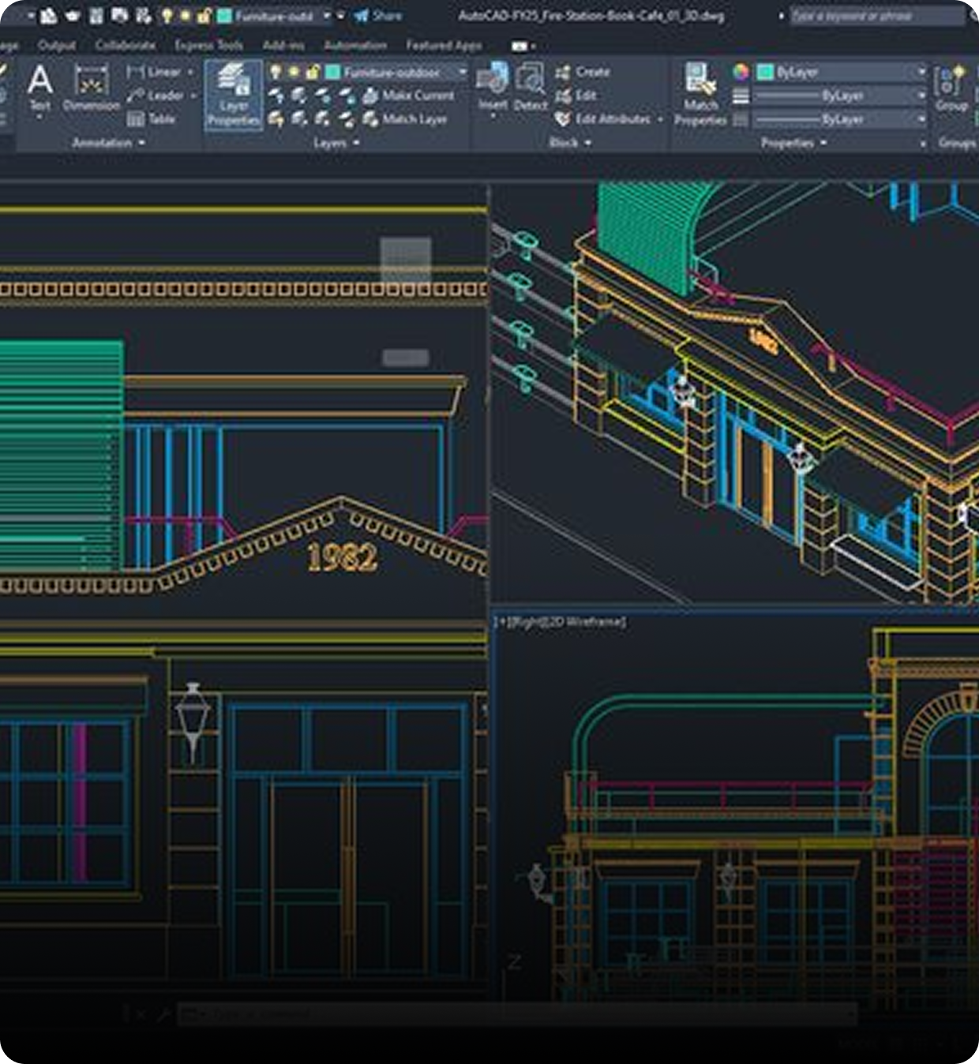979x1064 pixels.
Task: Toggle layer on/off lightbulb in Layers panel
Action: (276, 73)
